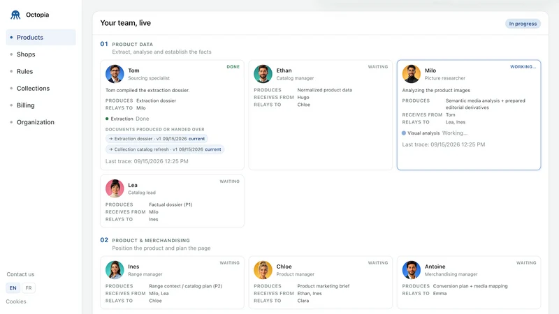Click the green Extraction status dot
Screen dimensions: 559x314
click(x=107, y=119)
